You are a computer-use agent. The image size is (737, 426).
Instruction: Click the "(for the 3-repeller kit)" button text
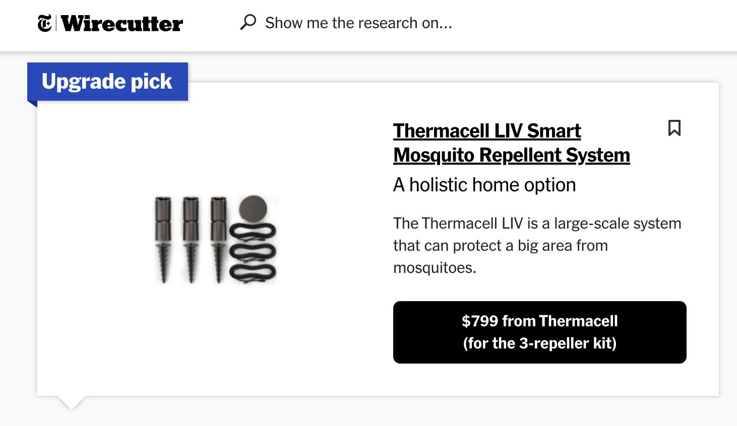[x=540, y=343]
